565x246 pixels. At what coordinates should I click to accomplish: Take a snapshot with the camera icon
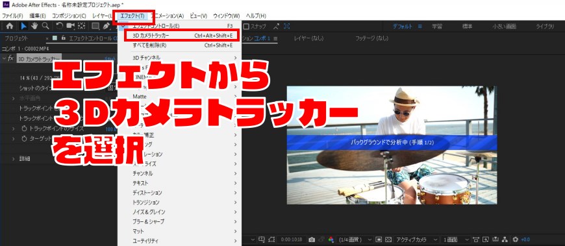(x=312, y=240)
